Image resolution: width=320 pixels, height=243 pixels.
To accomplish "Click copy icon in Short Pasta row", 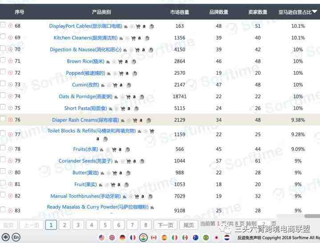I will tap(137, 108).
